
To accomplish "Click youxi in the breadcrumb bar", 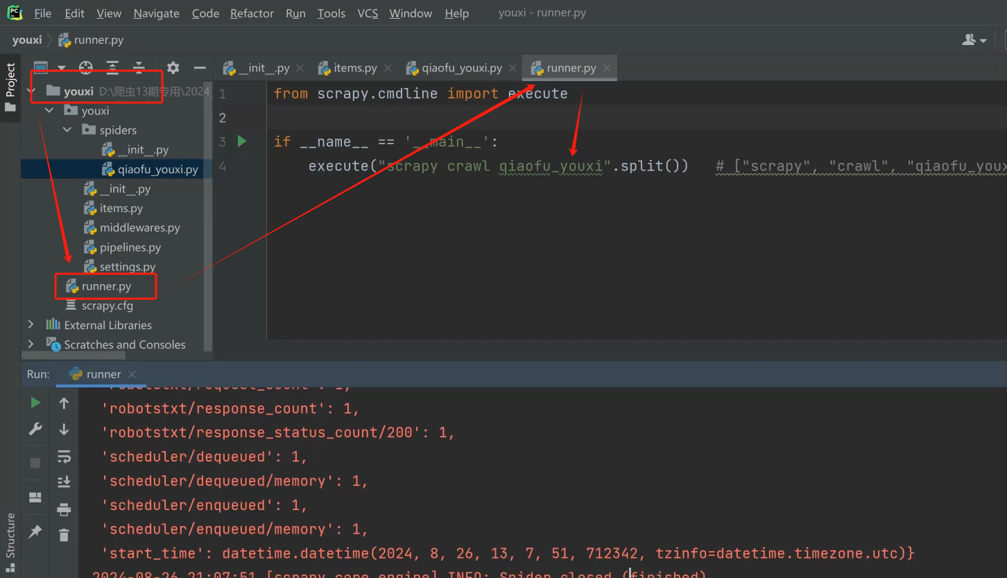I will (27, 40).
